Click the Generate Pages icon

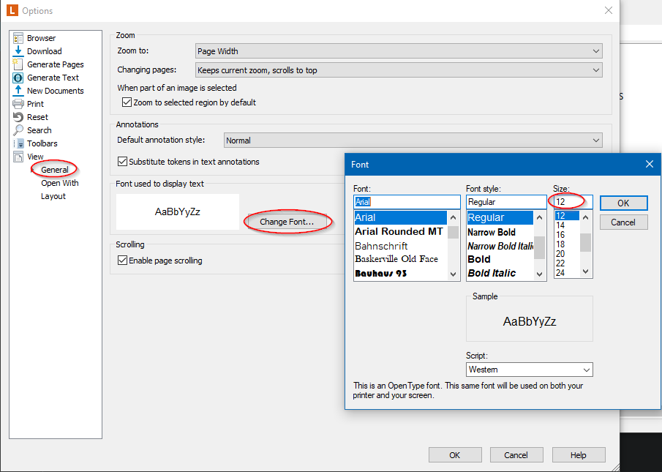[18, 64]
